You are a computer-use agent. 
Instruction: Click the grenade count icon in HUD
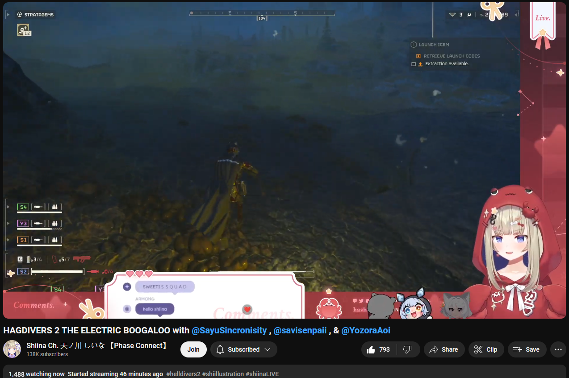point(29,259)
